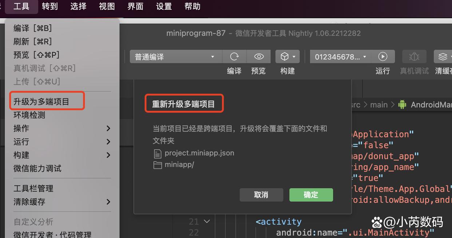Click the project.miniapp.json file icon
452x238 pixels.
tap(157, 153)
